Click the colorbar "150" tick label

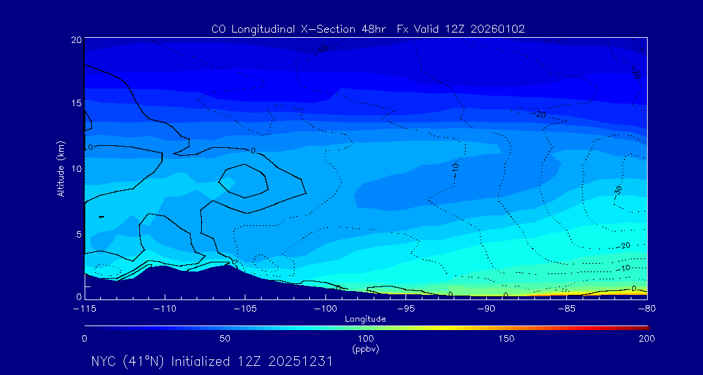(506, 339)
